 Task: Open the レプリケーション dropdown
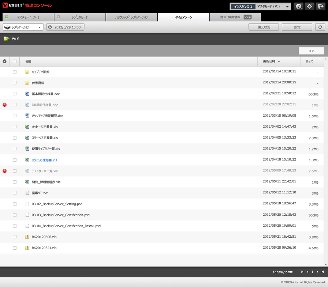click(x=23, y=27)
